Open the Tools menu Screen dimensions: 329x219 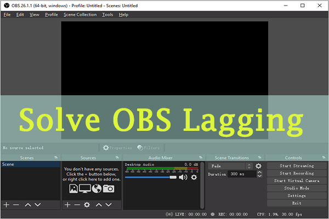point(107,15)
